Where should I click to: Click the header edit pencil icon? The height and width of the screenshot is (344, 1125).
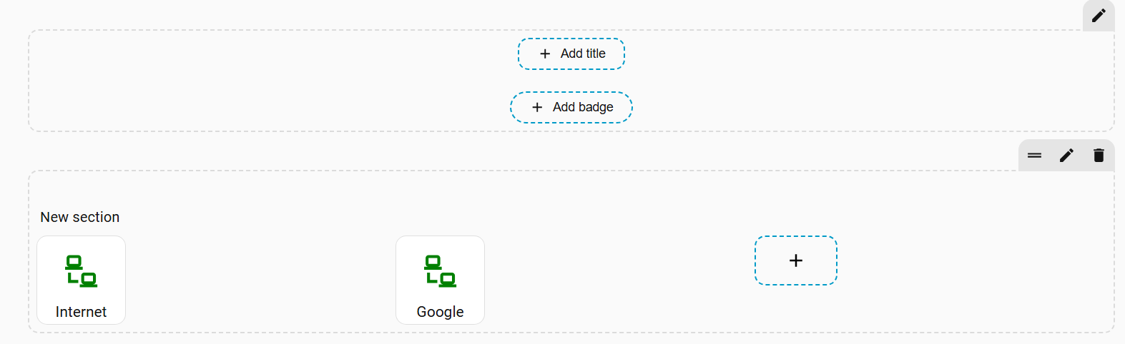click(x=1099, y=15)
